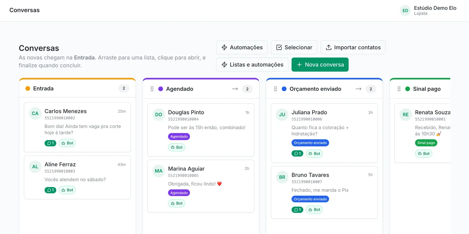Click Bot badge on Carlos Menezes card
469x234 pixels.
pos(67,143)
